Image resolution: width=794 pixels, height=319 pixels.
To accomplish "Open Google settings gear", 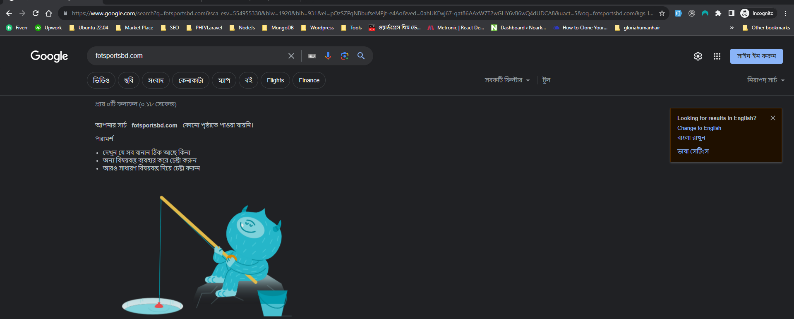I will point(698,56).
